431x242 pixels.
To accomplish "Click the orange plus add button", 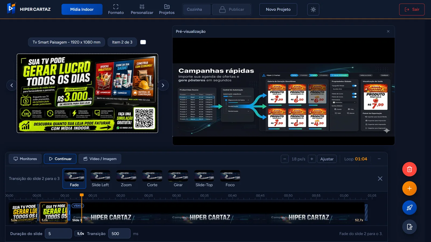I will (409, 188).
